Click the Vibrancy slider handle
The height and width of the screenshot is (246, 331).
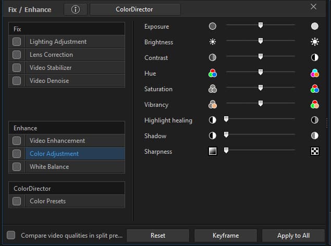click(x=260, y=104)
